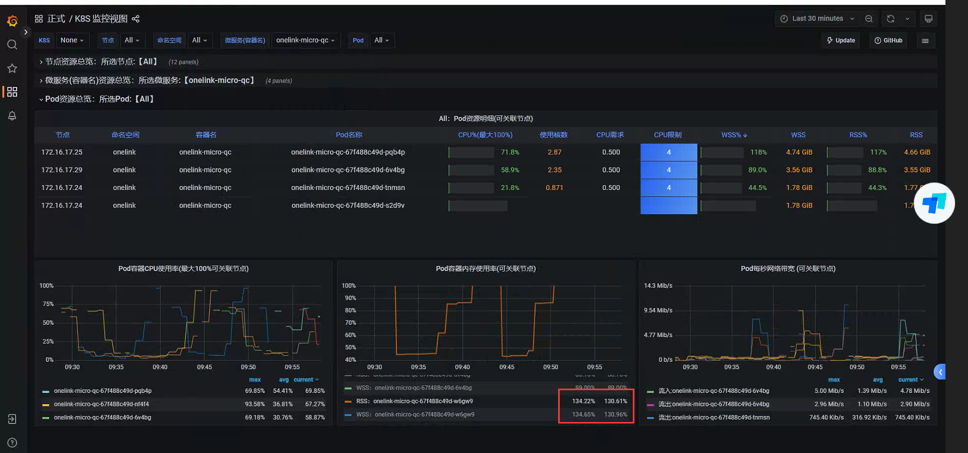968x453 pixels.
Task: Open the 命名空间 All dropdown
Action: click(199, 40)
